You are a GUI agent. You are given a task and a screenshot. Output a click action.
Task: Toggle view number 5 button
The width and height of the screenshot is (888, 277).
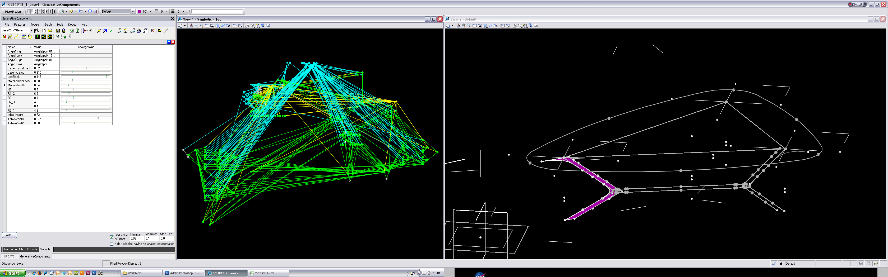coord(43,11)
